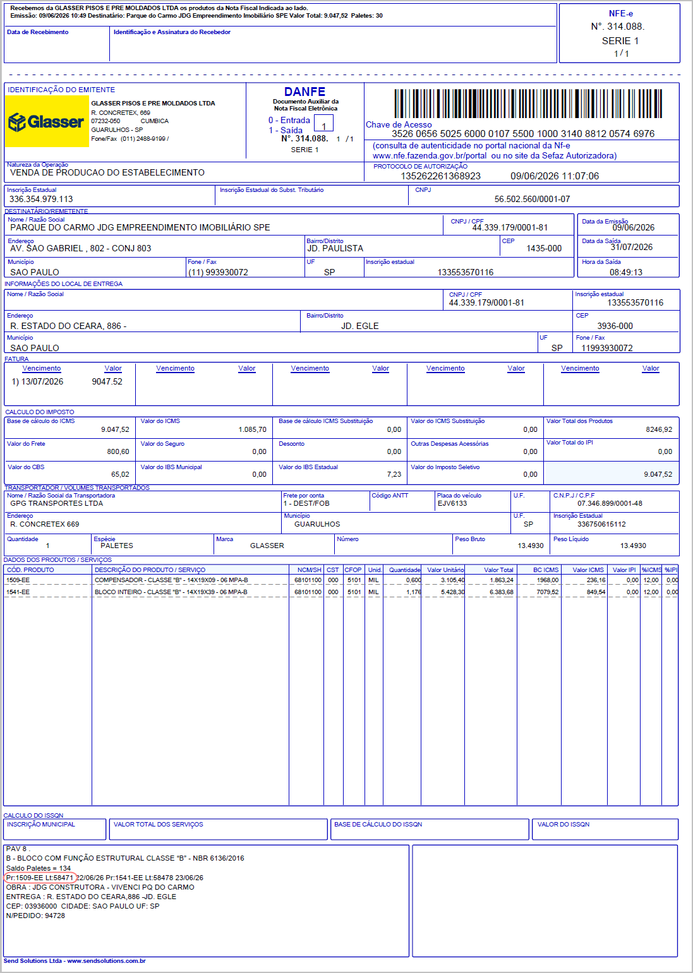Select issuer Inscrição Estadual 336.354.979.113
Screen dimensions: 693x973
41,199
